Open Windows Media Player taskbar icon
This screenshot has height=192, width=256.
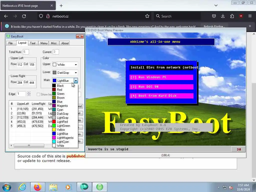pyautogui.click(x=68, y=187)
